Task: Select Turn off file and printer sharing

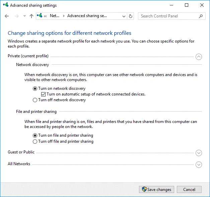Action: pos(35,141)
